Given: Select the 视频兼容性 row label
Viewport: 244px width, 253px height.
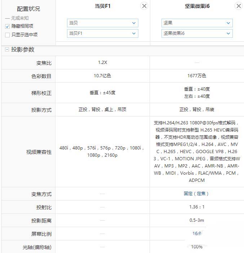Looking at the screenshot, I should (39, 152).
